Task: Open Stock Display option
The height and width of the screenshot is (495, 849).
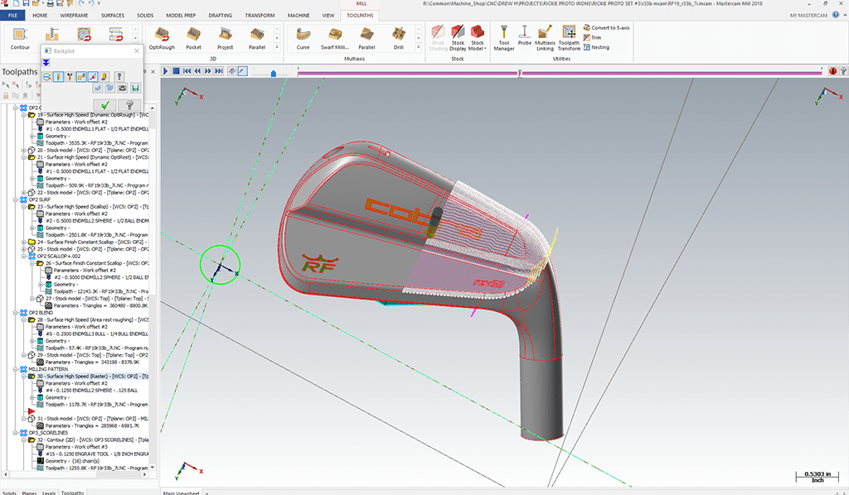Action: click(458, 38)
